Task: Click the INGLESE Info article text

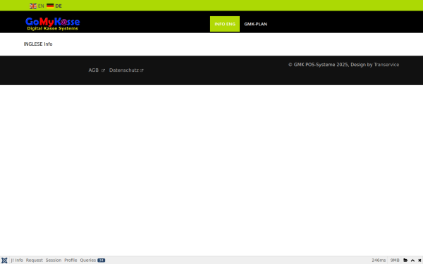Action: pyautogui.click(x=38, y=44)
